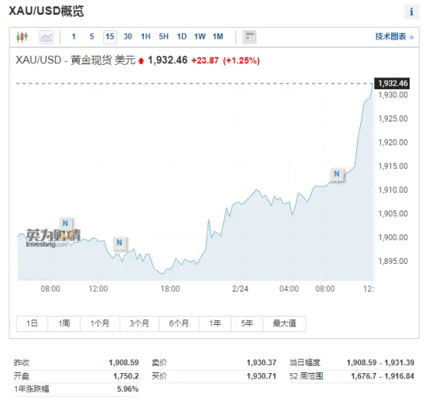
Task: Switch to the 1个月 range tab
Action: [100, 324]
